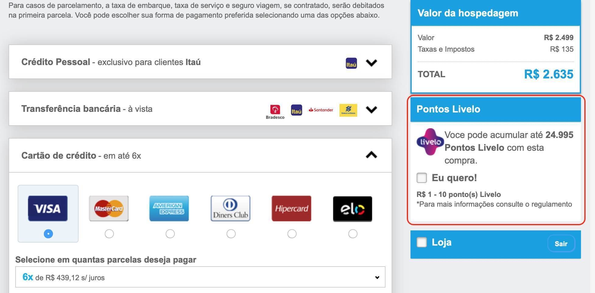Choose the Hipercard card logo
Image resolution: width=595 pixels, height=293 pixels.
[291, 209]
